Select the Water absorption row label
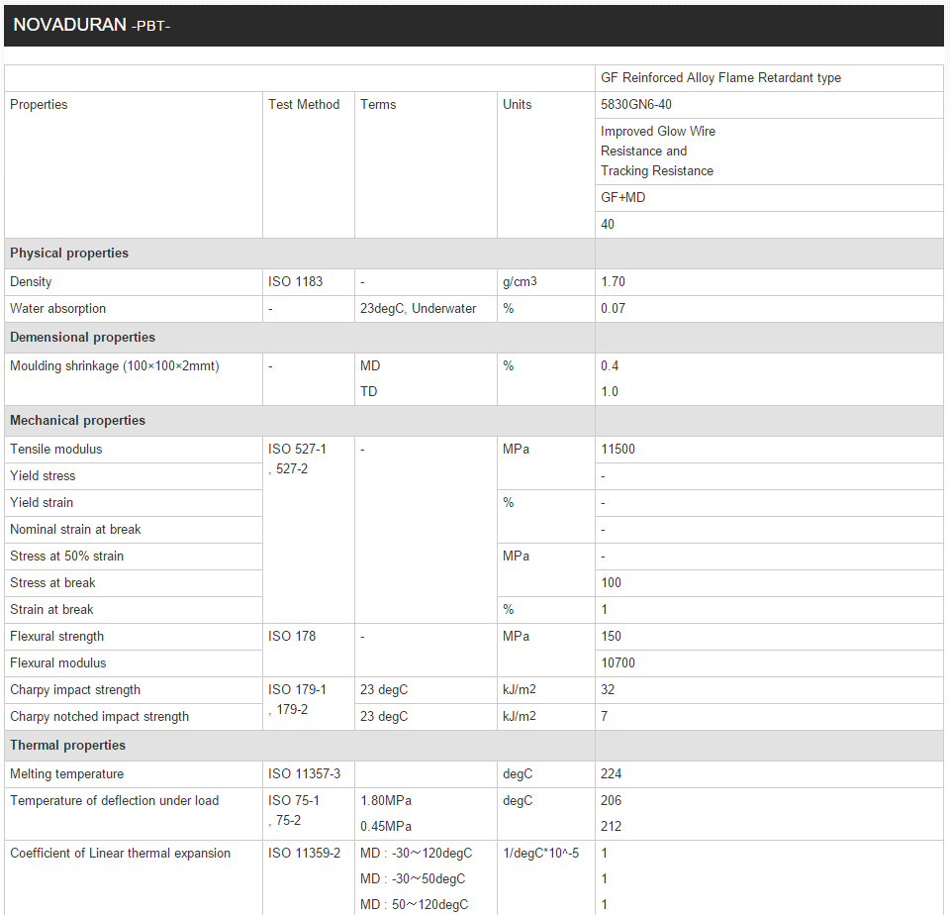 coord(57,309)
